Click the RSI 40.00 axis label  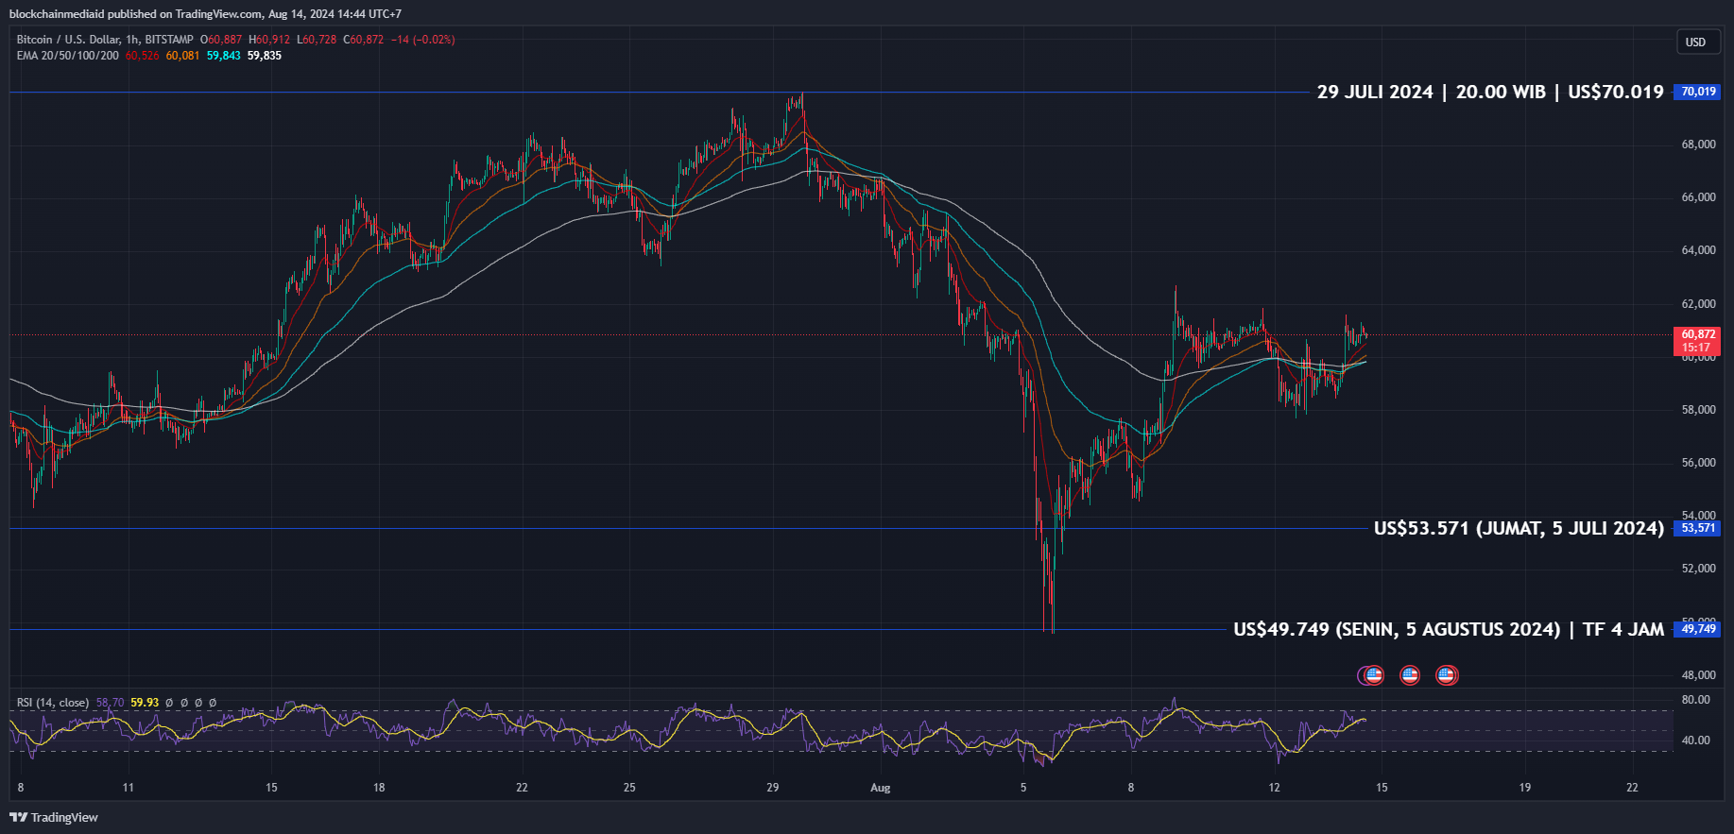point(1696,740)
